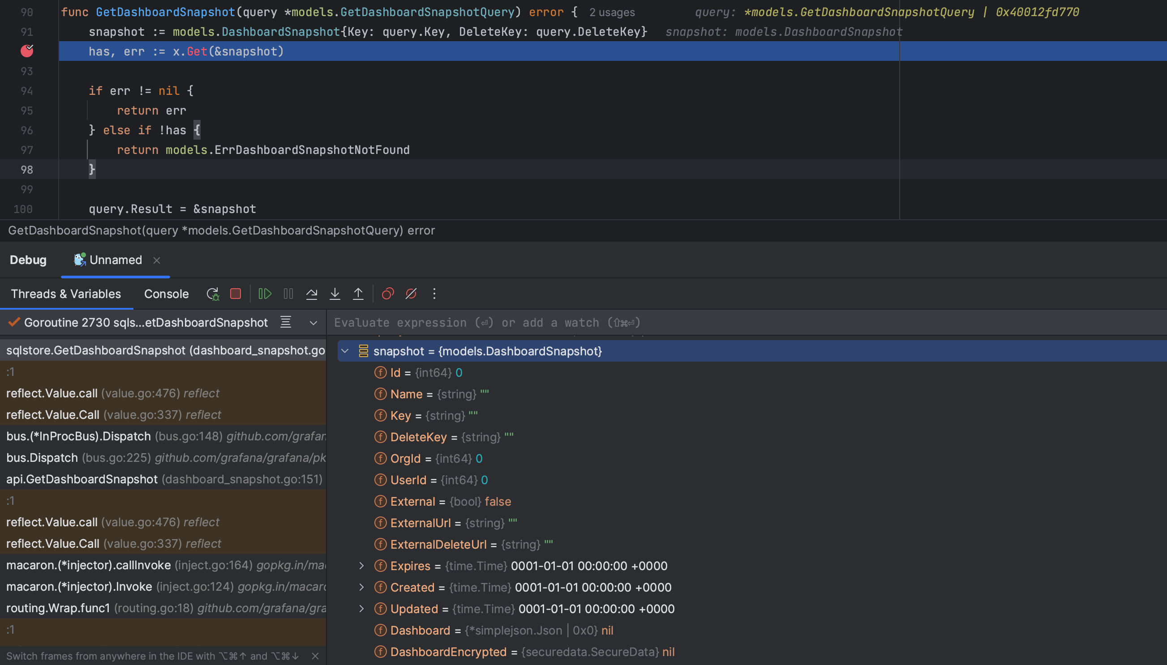The image size is (1167, 665).
Task: Switch to the Threads & Variables tab
Action: point(65,294)
